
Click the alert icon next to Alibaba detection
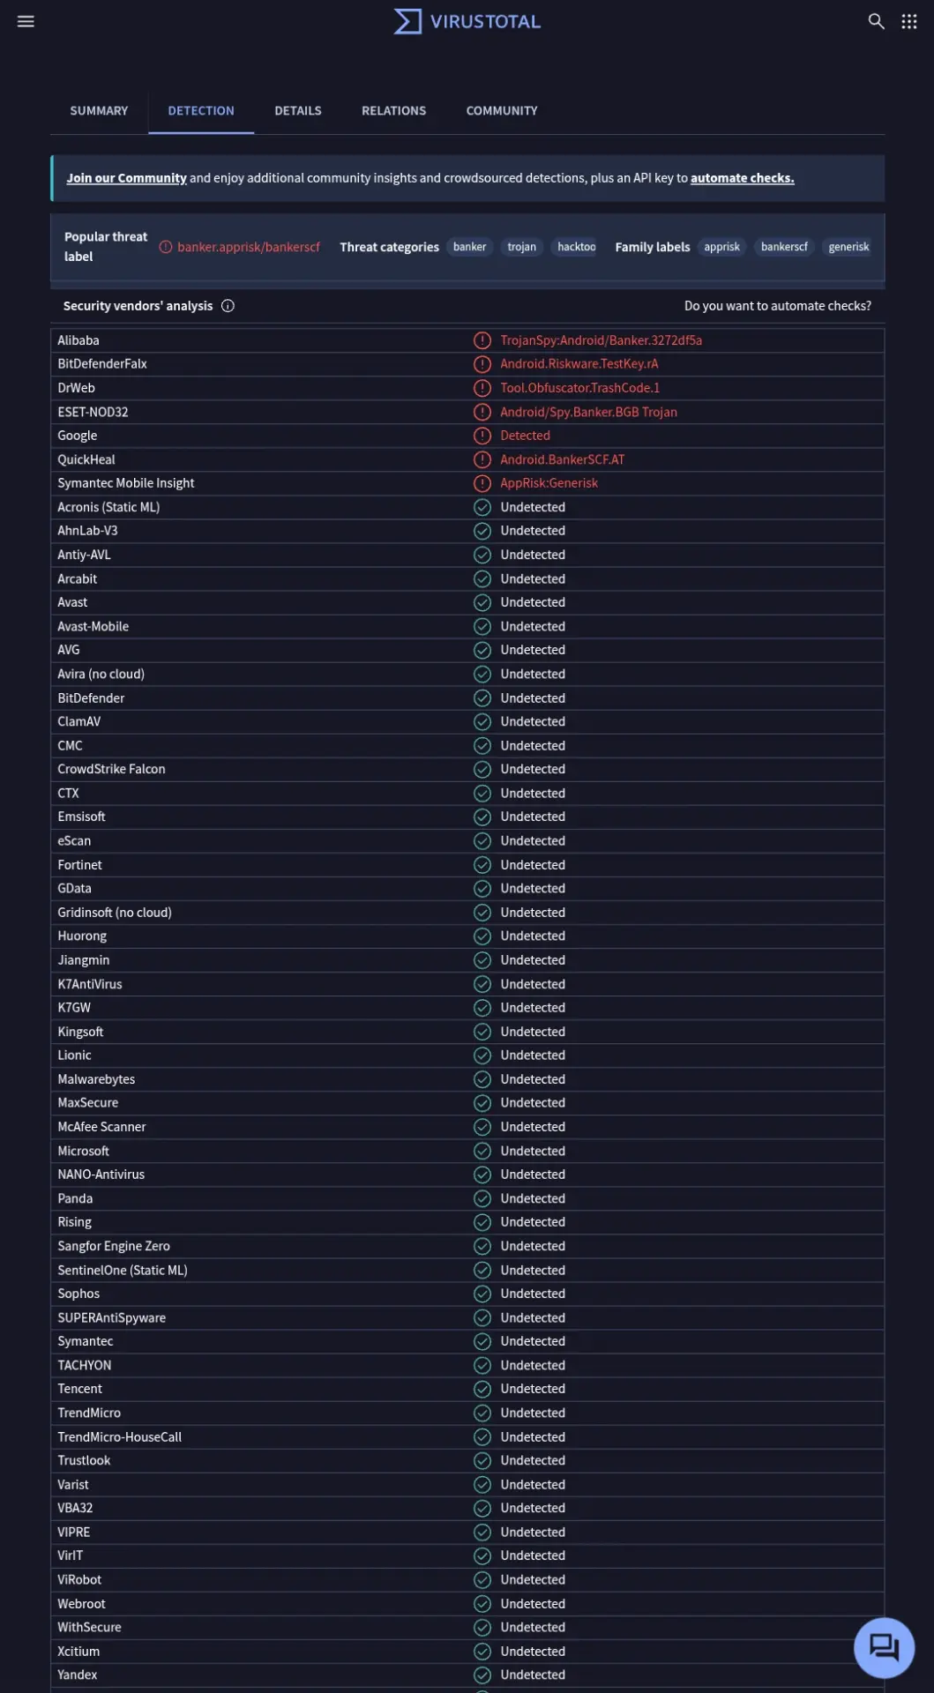tap(482, 340)
